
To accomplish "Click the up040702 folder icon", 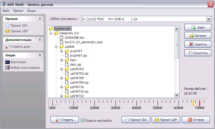I will coord(67,69).
